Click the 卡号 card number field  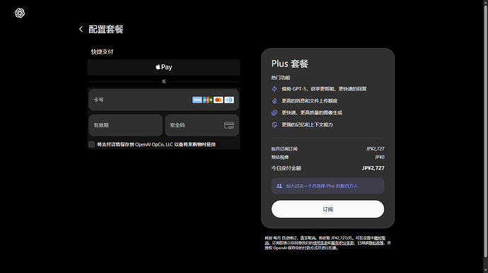pyautogui.click(x=163, y=100)
